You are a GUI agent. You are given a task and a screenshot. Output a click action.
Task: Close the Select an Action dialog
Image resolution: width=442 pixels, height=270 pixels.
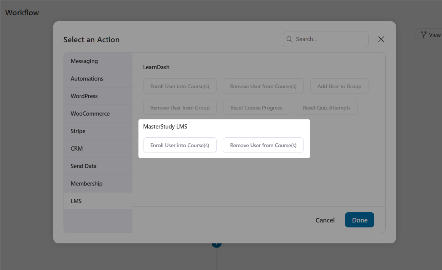click(x=381, y=40)
